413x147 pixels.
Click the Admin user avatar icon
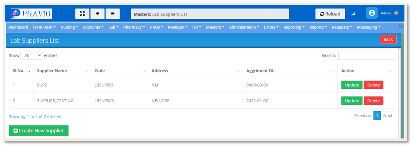372,13
